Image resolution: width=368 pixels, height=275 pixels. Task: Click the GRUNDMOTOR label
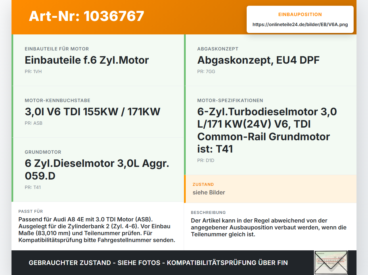[43, 152]
